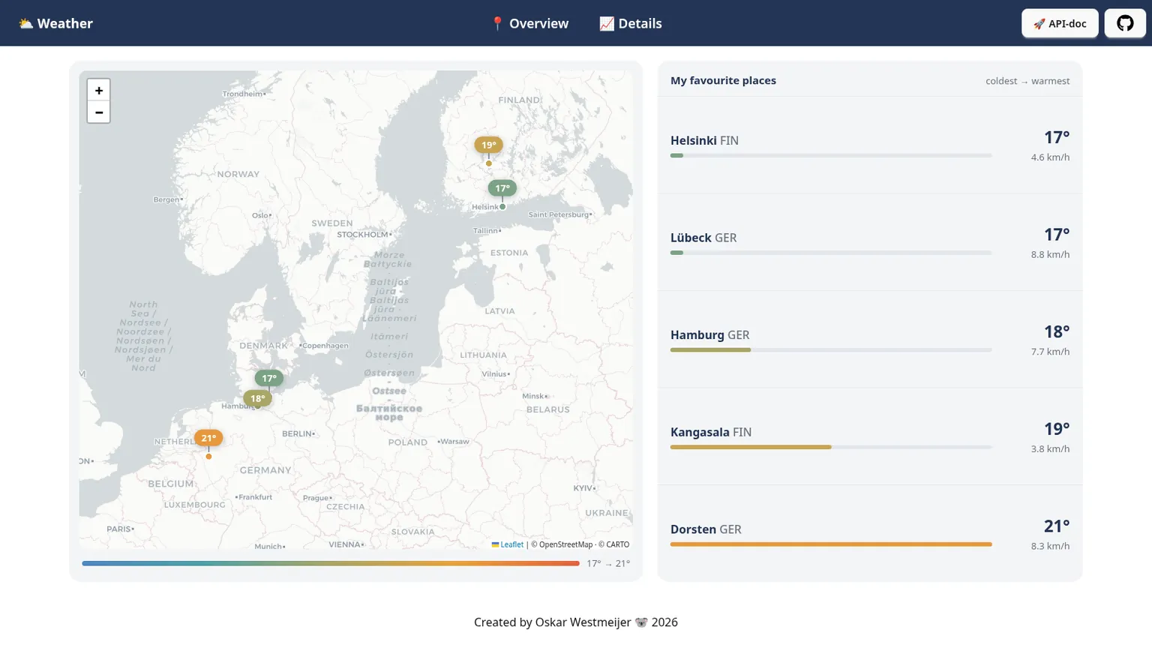Click the 4.6 km/h wind value
This screenshot has width=1152, height=648.
pos(1050,157)
